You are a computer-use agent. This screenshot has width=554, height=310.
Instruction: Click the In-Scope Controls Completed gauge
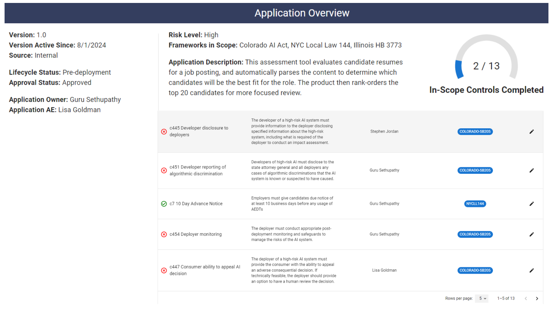point(487,65)
